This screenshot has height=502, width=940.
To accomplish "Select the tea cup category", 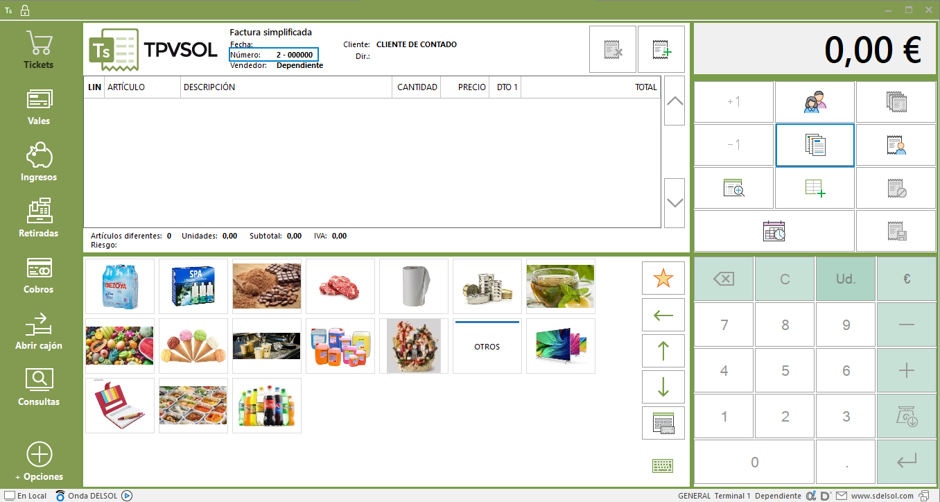I will tap(561, 286).
